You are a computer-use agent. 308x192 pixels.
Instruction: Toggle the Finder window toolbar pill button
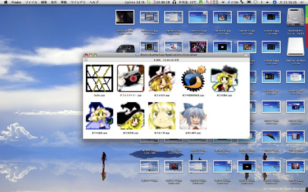[x=246, y=55]
